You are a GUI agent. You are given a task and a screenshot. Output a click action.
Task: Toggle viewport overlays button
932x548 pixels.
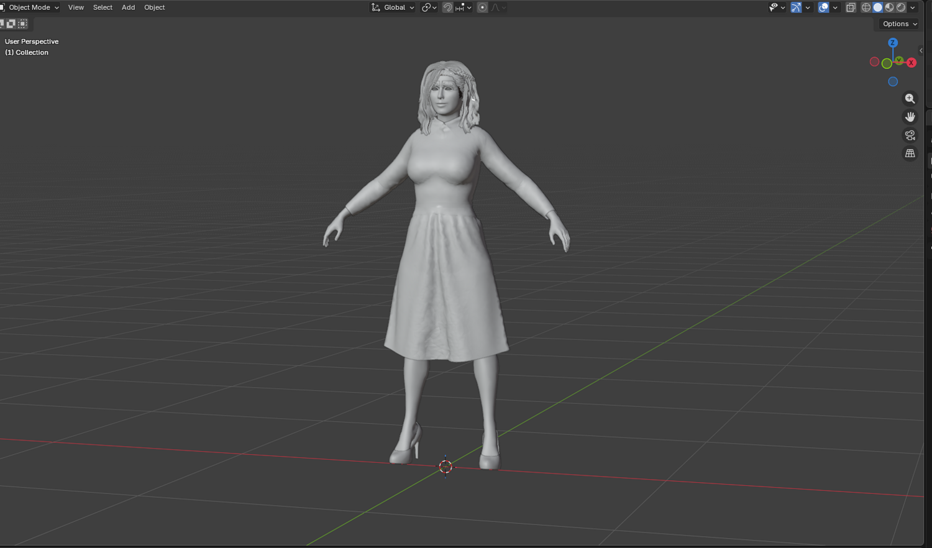tap(823, 7)
